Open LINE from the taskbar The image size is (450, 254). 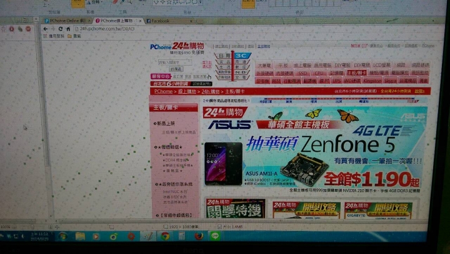(x=215, y=237)
